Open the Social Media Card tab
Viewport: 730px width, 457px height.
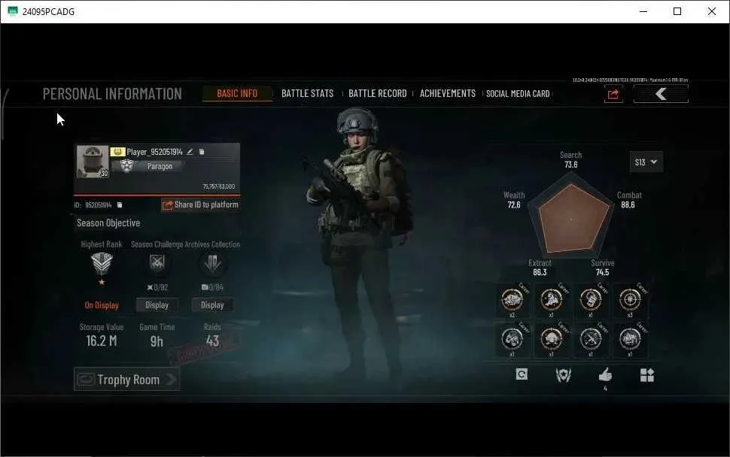pos(518,93)
